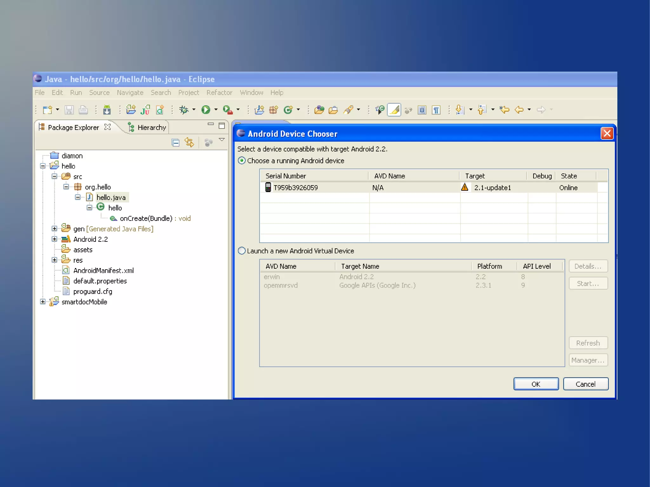
Task: Click the JUnit test case toolbar icon
Action: (x=145, y=110)
